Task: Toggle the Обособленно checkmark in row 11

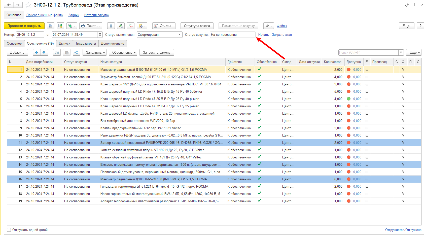Action: pyautogui.click(x=259, y=142)
